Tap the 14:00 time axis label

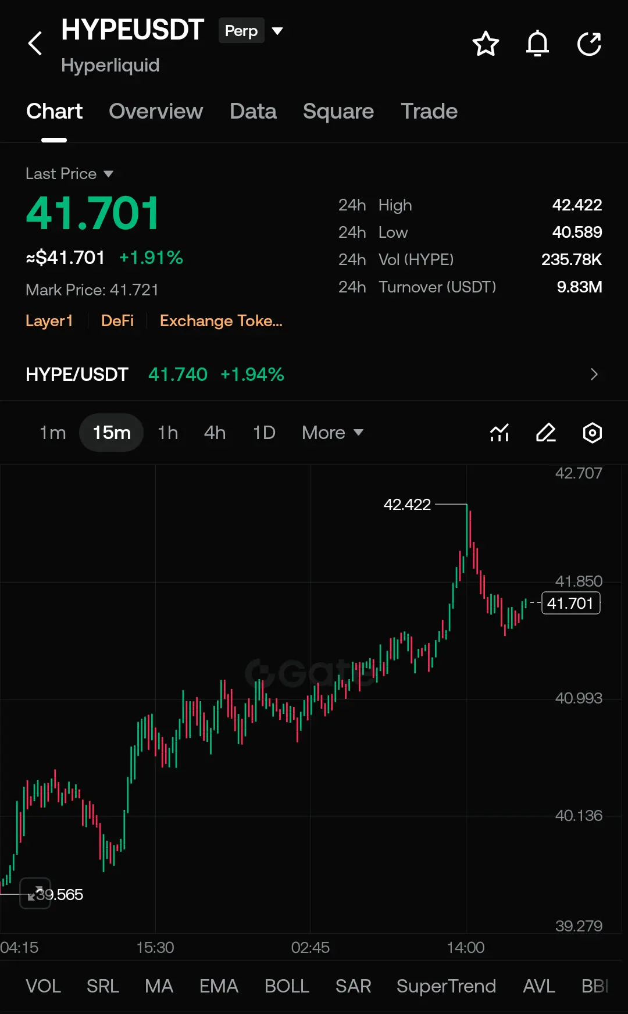(466, 947)
